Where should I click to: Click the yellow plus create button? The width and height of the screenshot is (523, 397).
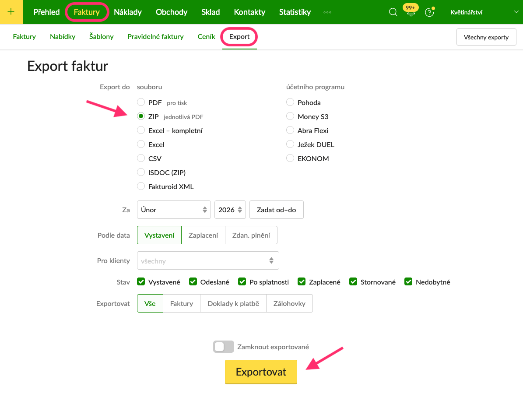[x=11, y=12]
